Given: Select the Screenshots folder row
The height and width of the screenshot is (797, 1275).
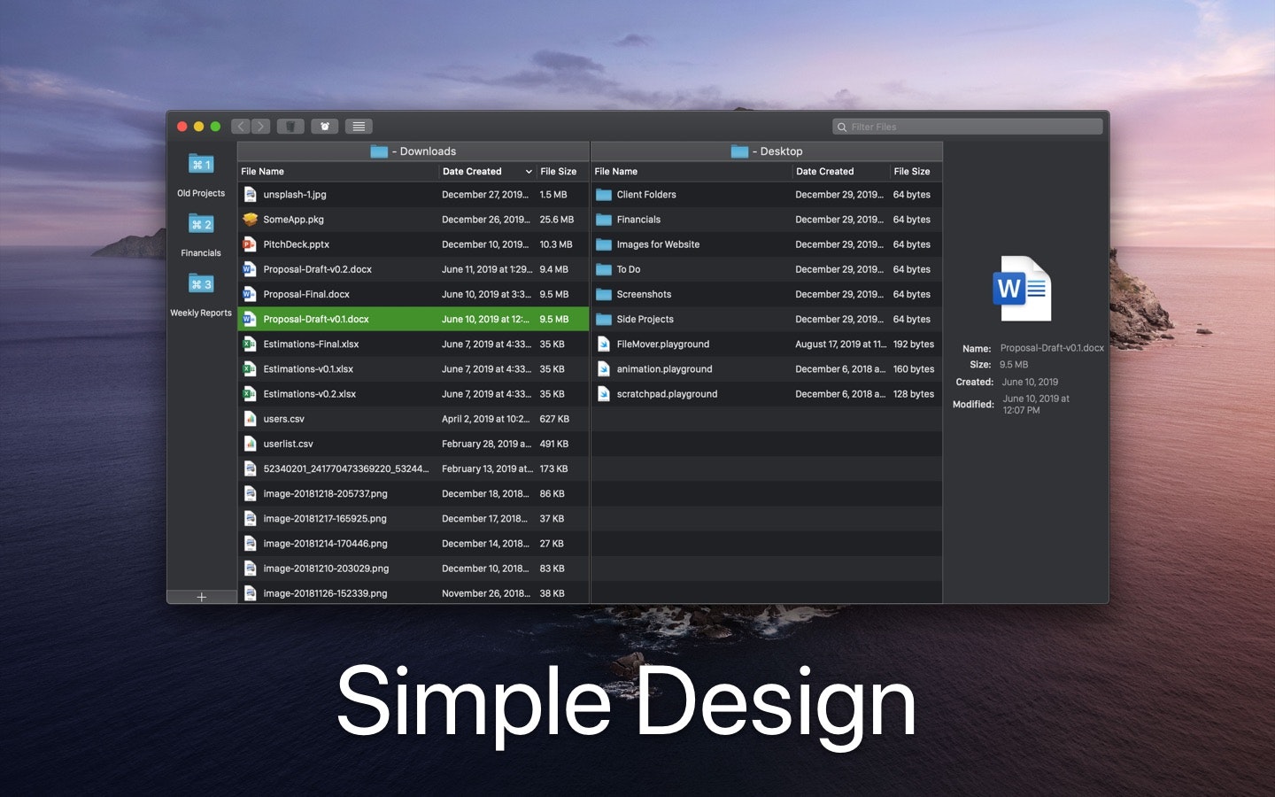Looking at the screenshot, I should tap(644, 293).
